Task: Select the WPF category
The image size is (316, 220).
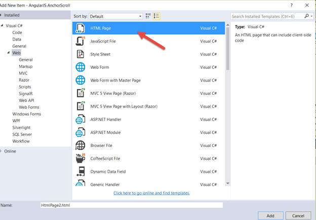Action: 16,121
